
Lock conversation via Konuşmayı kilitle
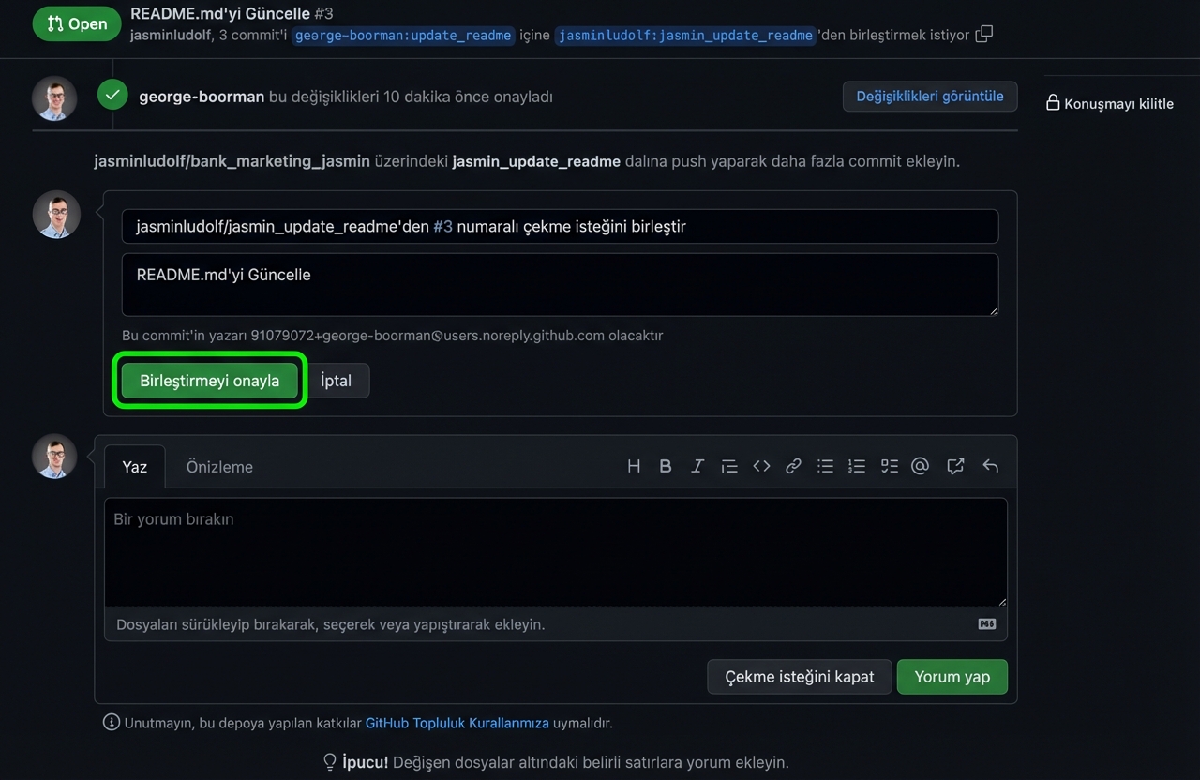[1110, 103]
